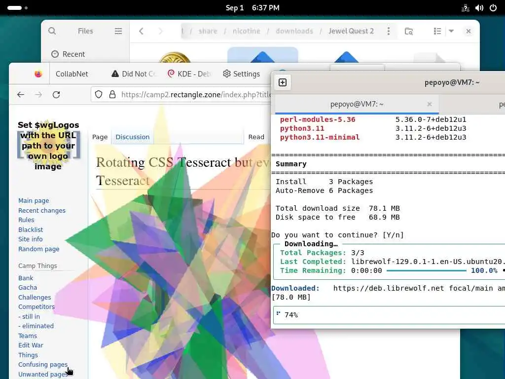
Task: Open the '- still in' link
Action: click(29, 316)
